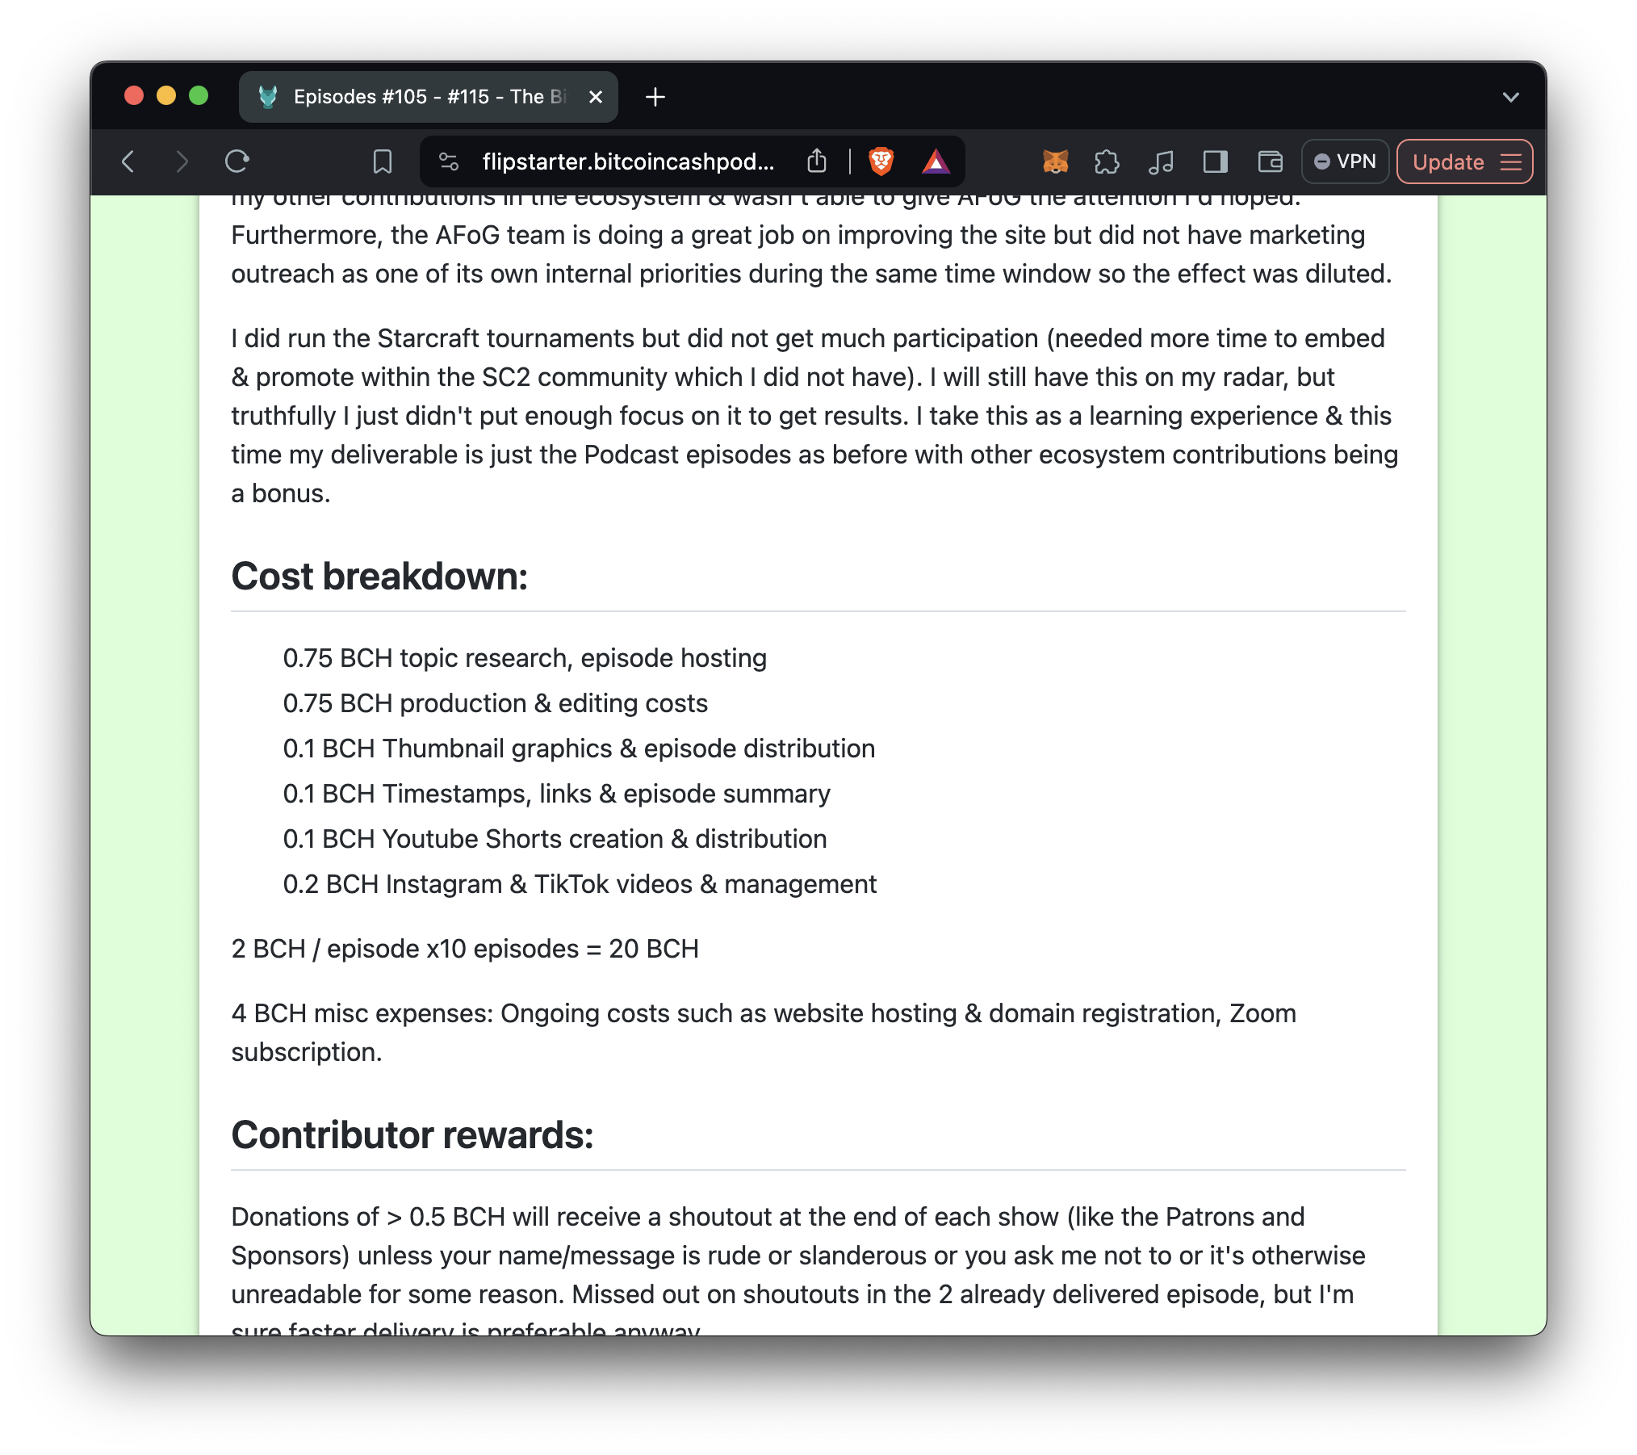Viewport: 1637px width, 1455px height.
Task: Open the Brave Wallet icon
Action: tap(1270, 161)
